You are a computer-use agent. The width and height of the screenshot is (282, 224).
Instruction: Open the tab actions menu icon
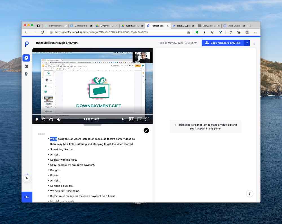(38, 26)
